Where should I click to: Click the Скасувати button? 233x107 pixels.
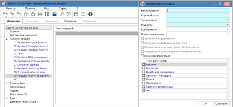tap(222, 104)
